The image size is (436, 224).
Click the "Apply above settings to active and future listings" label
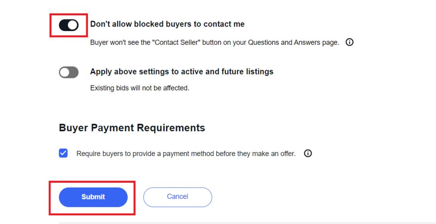[x=181, y=71]
